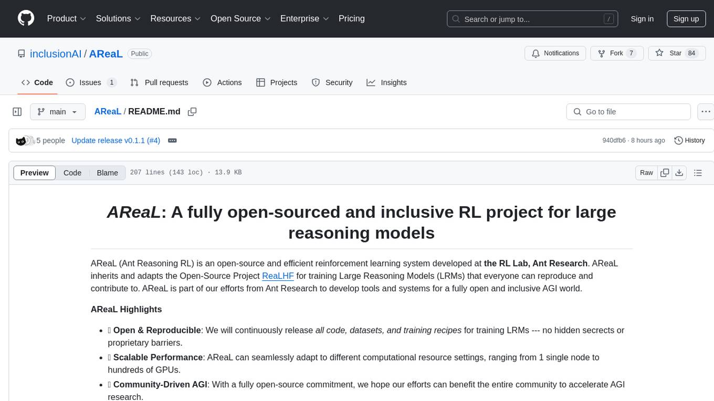Click the Sign in link
The height and width of the screenshot is (401, 714).
click(642, 18)
